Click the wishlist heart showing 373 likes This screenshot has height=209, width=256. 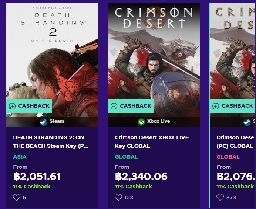pyautogui.click(x=220, y=198)
